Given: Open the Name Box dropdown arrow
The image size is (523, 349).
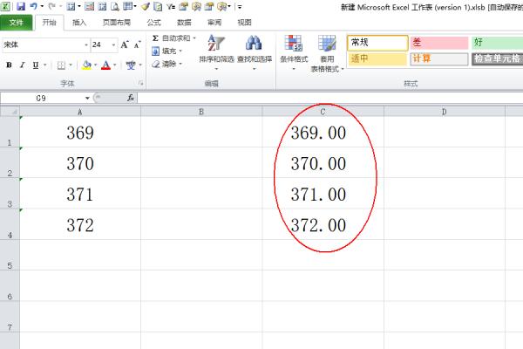Looking at the screenshot, I should point(87,99).
